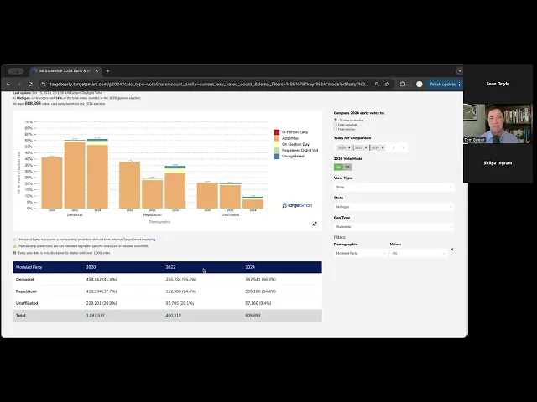
Task: Open the State dropdown showing Michigan
Action: [x=394, y=207]
